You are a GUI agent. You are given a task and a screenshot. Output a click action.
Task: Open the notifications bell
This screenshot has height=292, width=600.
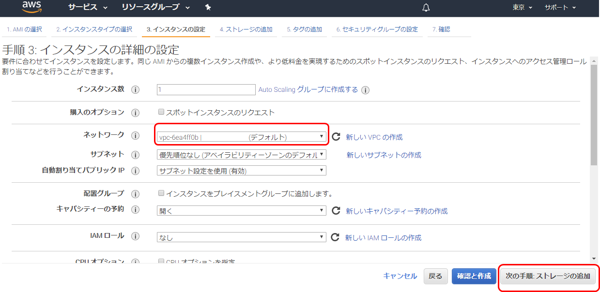[426, 8]
